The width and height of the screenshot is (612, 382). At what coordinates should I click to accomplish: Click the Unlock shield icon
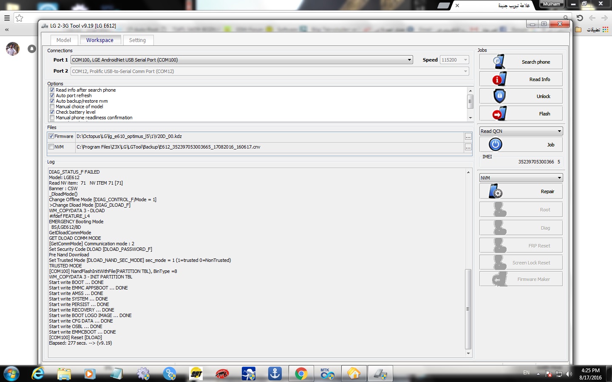tap(499, 96)
